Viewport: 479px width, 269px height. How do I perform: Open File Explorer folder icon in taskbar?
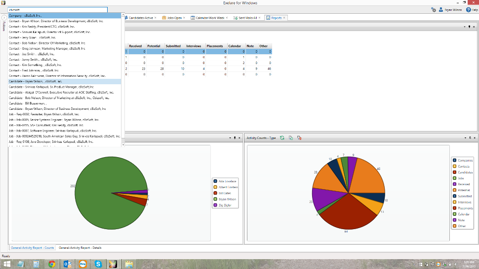click(x=129, y=264)
